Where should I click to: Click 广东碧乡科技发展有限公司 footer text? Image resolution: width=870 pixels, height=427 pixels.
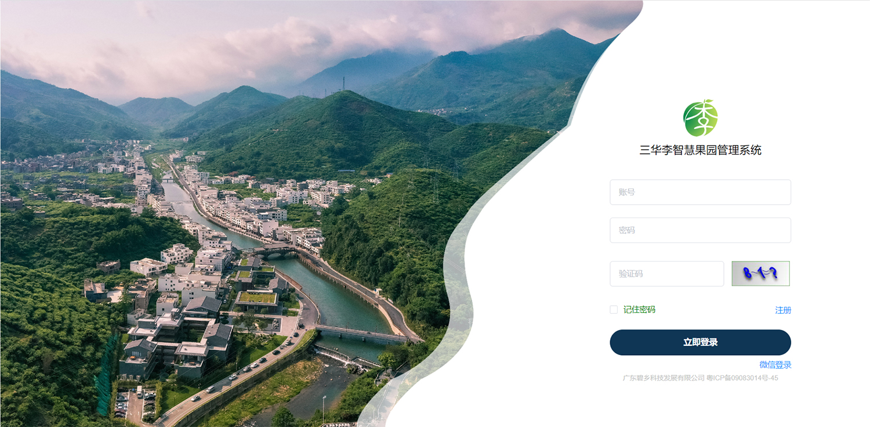click(x=664, y=378)
